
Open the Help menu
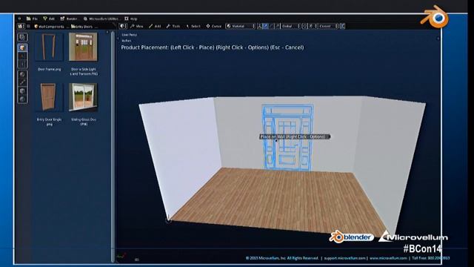coord(131,19)
